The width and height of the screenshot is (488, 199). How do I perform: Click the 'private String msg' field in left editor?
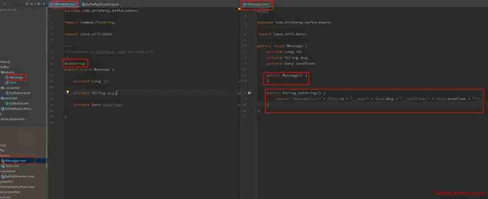(94, 93)
